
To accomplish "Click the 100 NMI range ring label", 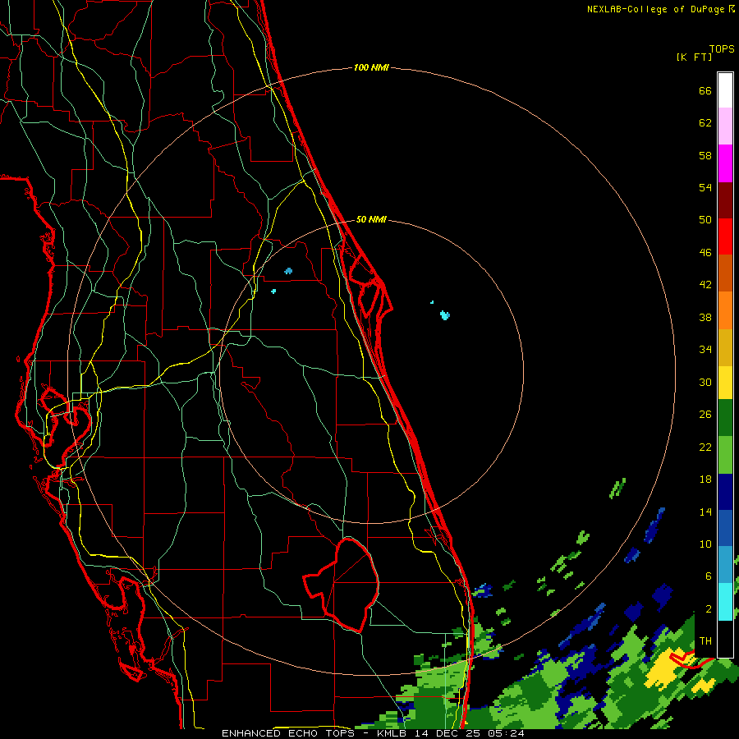I will pos(371,67).
